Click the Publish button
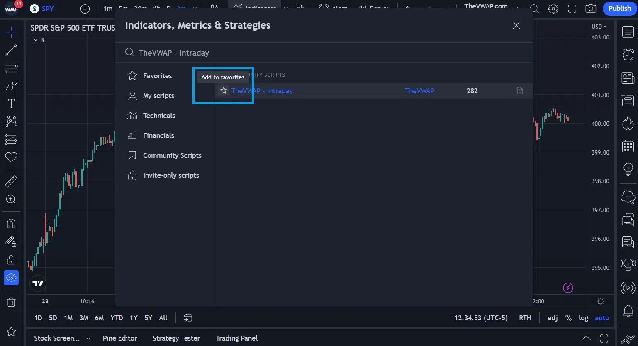Viewport: 638px width, 346px height. click(x=619, y=8)
